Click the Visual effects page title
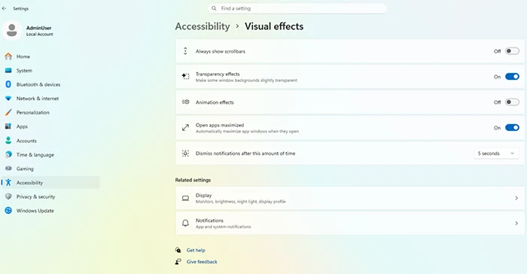 pyautogui.click(x=274, y=26)
